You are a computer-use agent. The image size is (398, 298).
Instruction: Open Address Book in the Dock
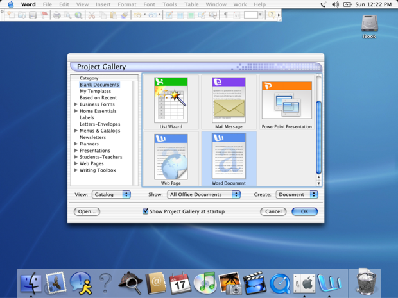coord(155,283)
